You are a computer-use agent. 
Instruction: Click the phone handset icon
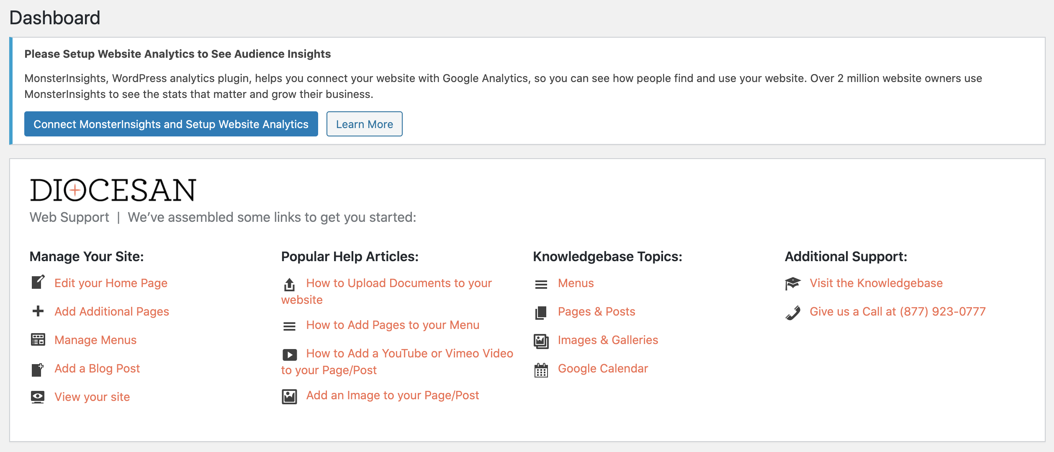(792, 313)
